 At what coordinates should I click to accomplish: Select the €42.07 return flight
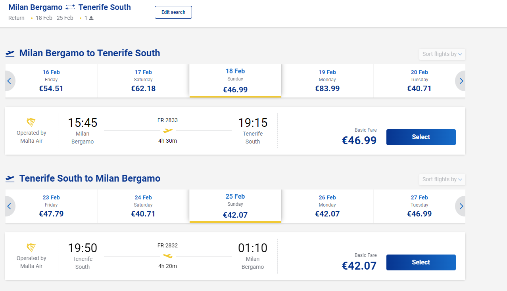coord(421,262)
